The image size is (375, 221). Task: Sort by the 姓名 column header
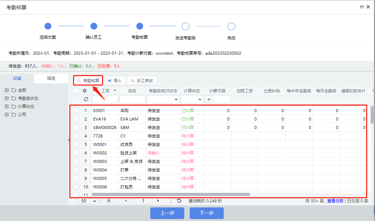[132, 91]
